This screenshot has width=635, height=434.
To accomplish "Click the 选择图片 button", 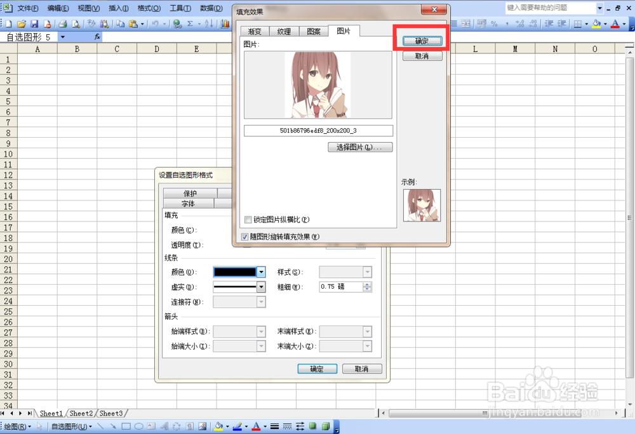I will 360,147.
